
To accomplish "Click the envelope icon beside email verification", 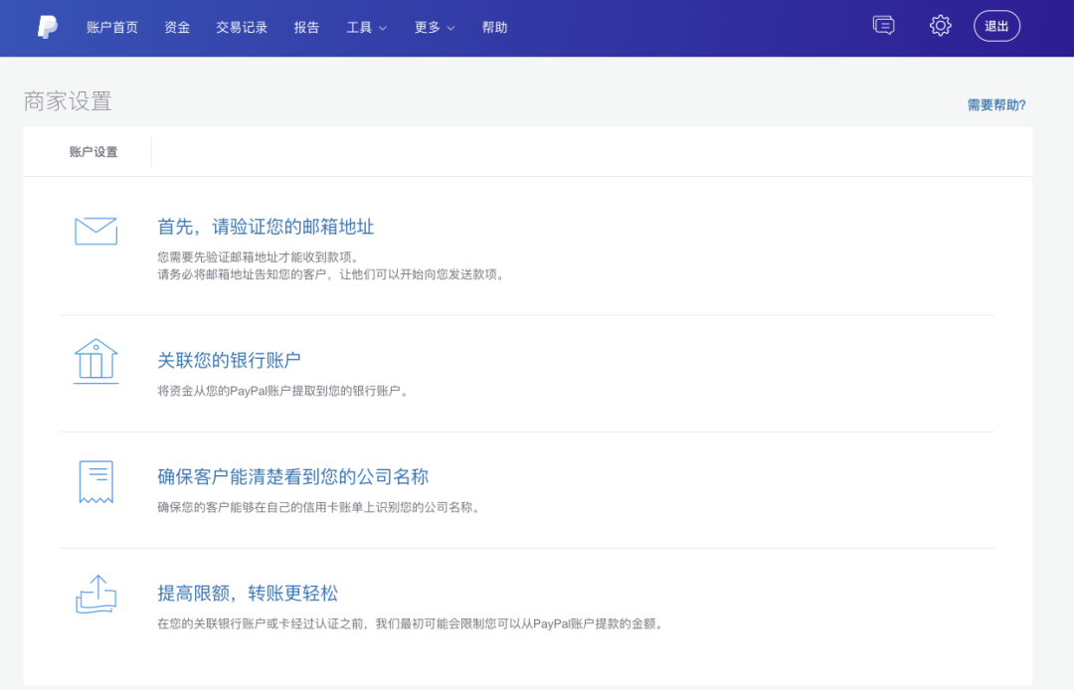I will tap(95, 231).
